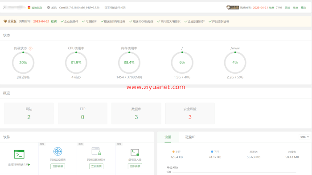Click the orange gift icon for 邀请奖励
Screen dimensions: 312x175
tap(29, 8)
